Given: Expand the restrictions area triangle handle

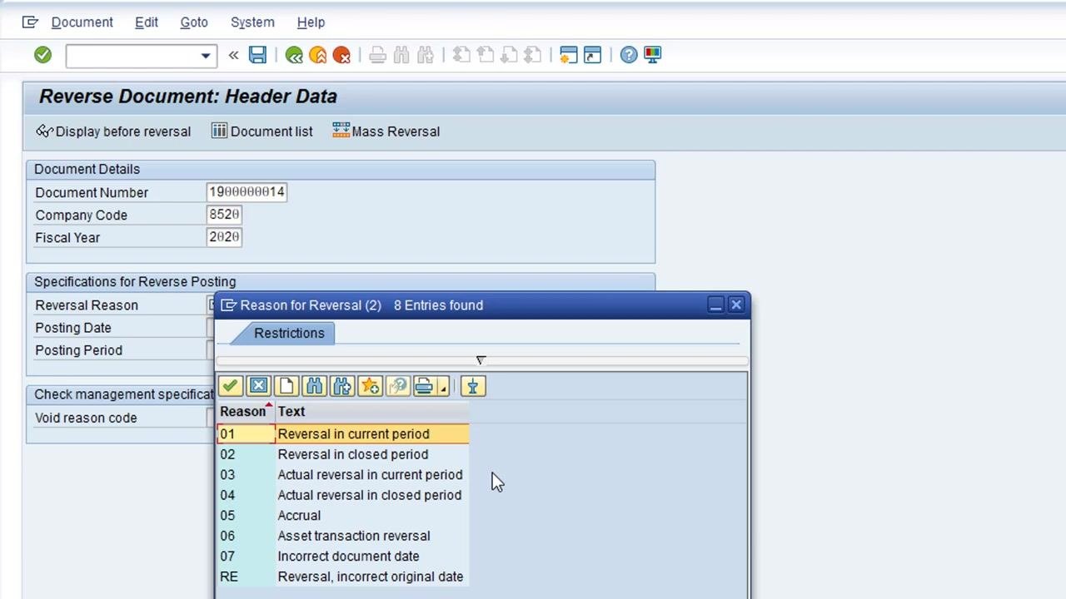Looking at the screenshot, I should [481, 360].
